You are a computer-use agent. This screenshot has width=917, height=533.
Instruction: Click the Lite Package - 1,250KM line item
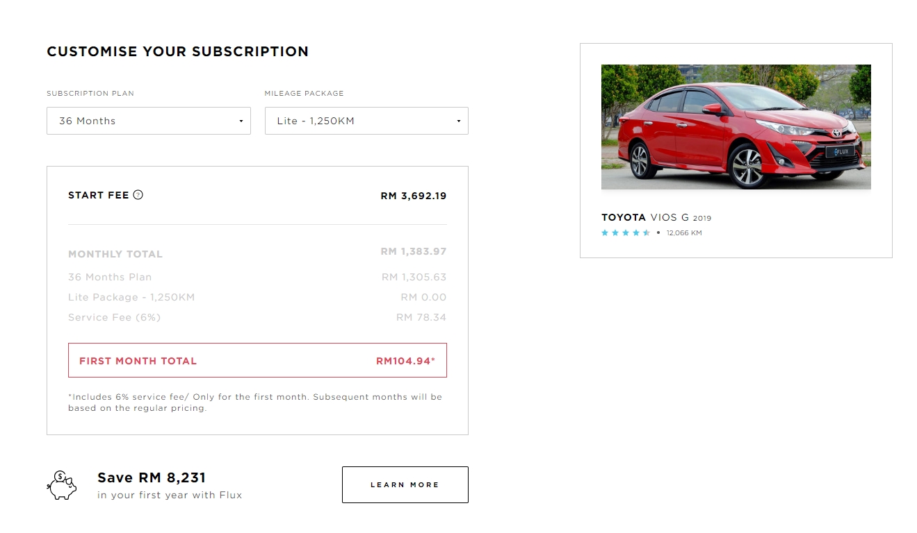click(x=131, y=297)
